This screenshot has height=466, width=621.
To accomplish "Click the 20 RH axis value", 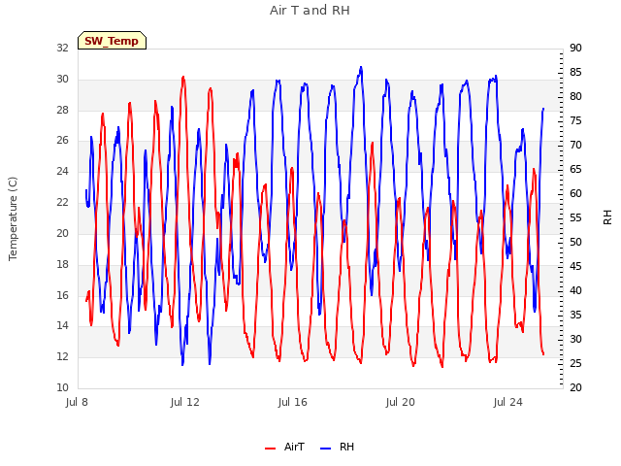I will pyautogui.click(x=575, y=387).
